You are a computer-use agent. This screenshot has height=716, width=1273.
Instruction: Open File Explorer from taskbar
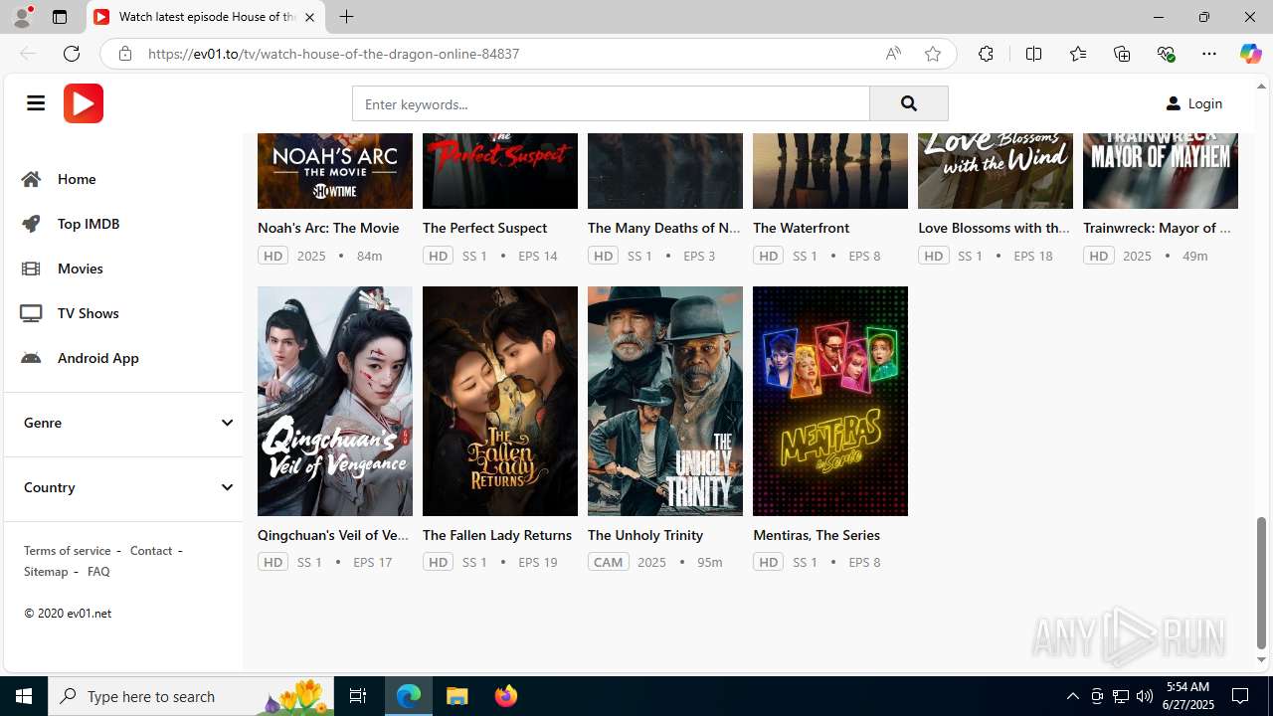click(x=457, y=696)
